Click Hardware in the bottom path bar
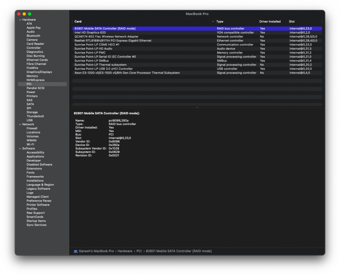340x275 pixels. point(125,251)
